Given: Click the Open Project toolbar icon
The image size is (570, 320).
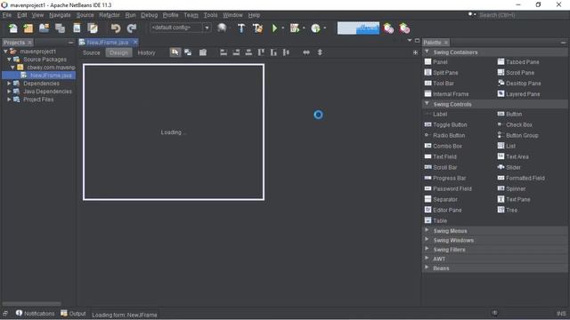Looking at the screenshot, I should point(44,28).
